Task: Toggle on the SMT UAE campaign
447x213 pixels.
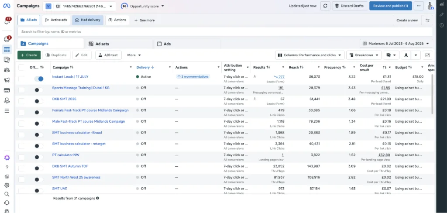Action: pyautogui.click(x=39, y=191)
